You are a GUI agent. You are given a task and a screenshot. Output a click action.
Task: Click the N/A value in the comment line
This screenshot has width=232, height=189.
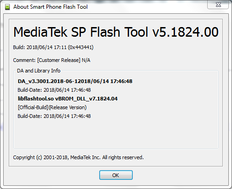coord(86,60)
